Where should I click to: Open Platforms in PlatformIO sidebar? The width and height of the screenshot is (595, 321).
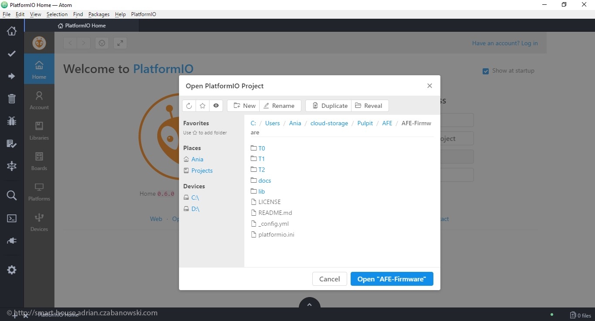39,191
